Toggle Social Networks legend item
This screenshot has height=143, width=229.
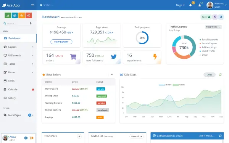coord(208,40)
